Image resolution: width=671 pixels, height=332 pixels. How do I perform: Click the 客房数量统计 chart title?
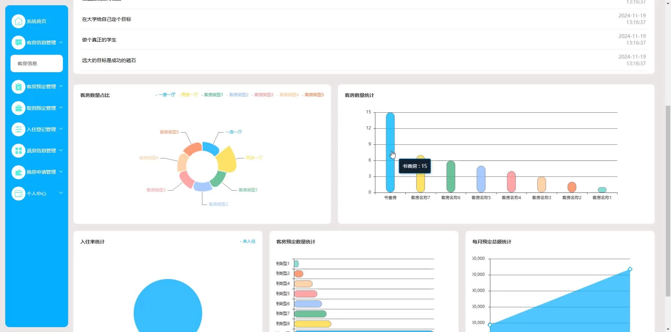(360, 95)
